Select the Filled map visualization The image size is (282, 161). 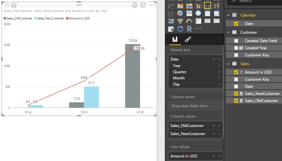click(x=171, y=21)
